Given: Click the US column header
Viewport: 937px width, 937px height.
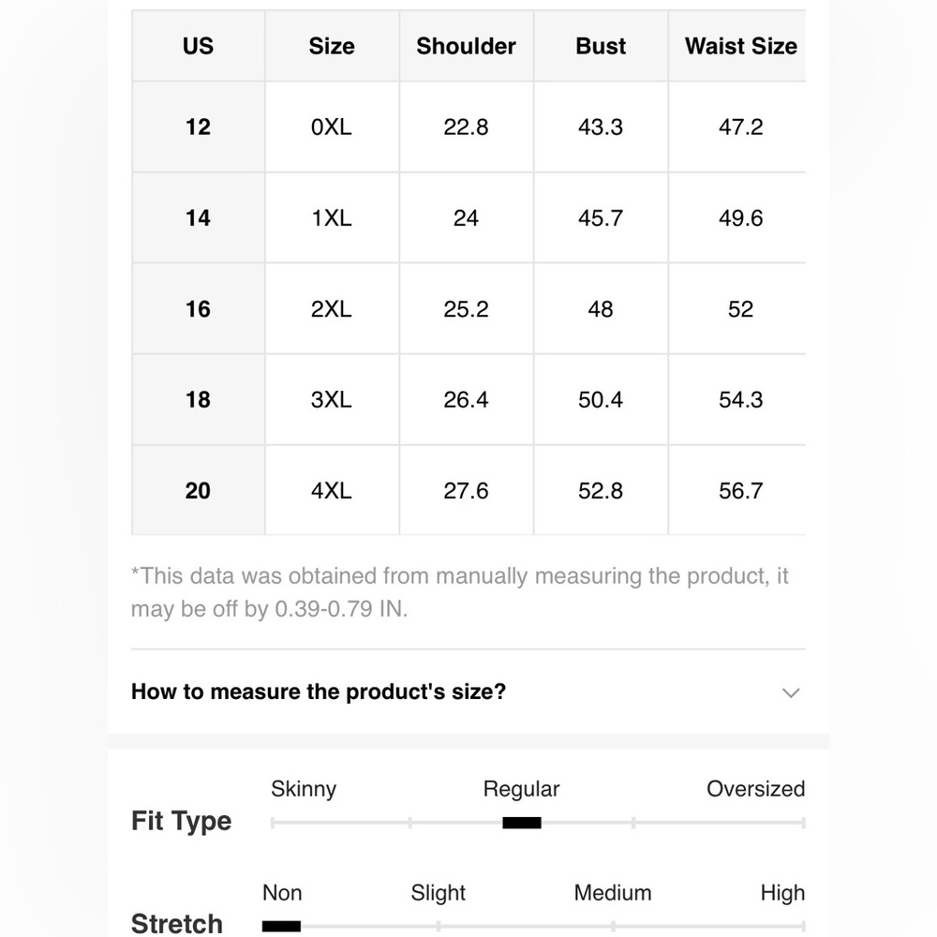Looking at the screenshot, I should click(x=198, y=46).
